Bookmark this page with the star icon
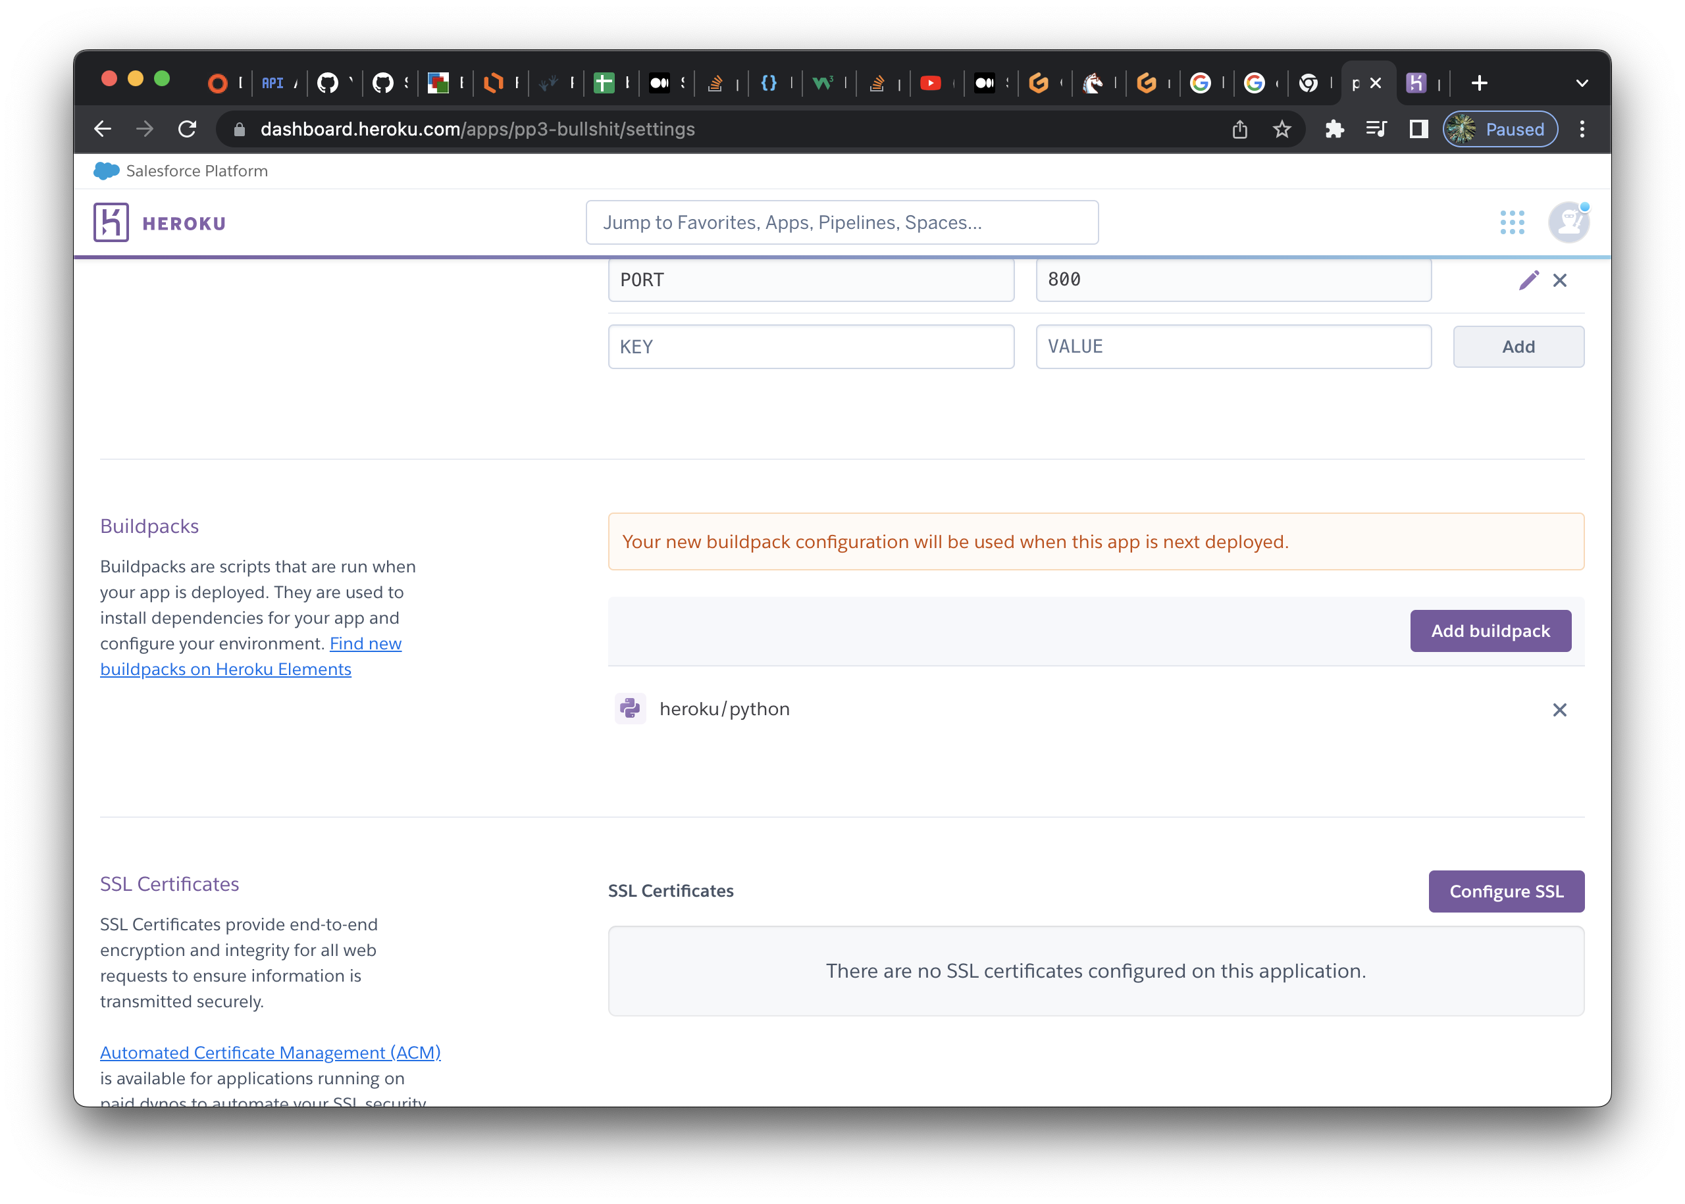 (1282, 130)
